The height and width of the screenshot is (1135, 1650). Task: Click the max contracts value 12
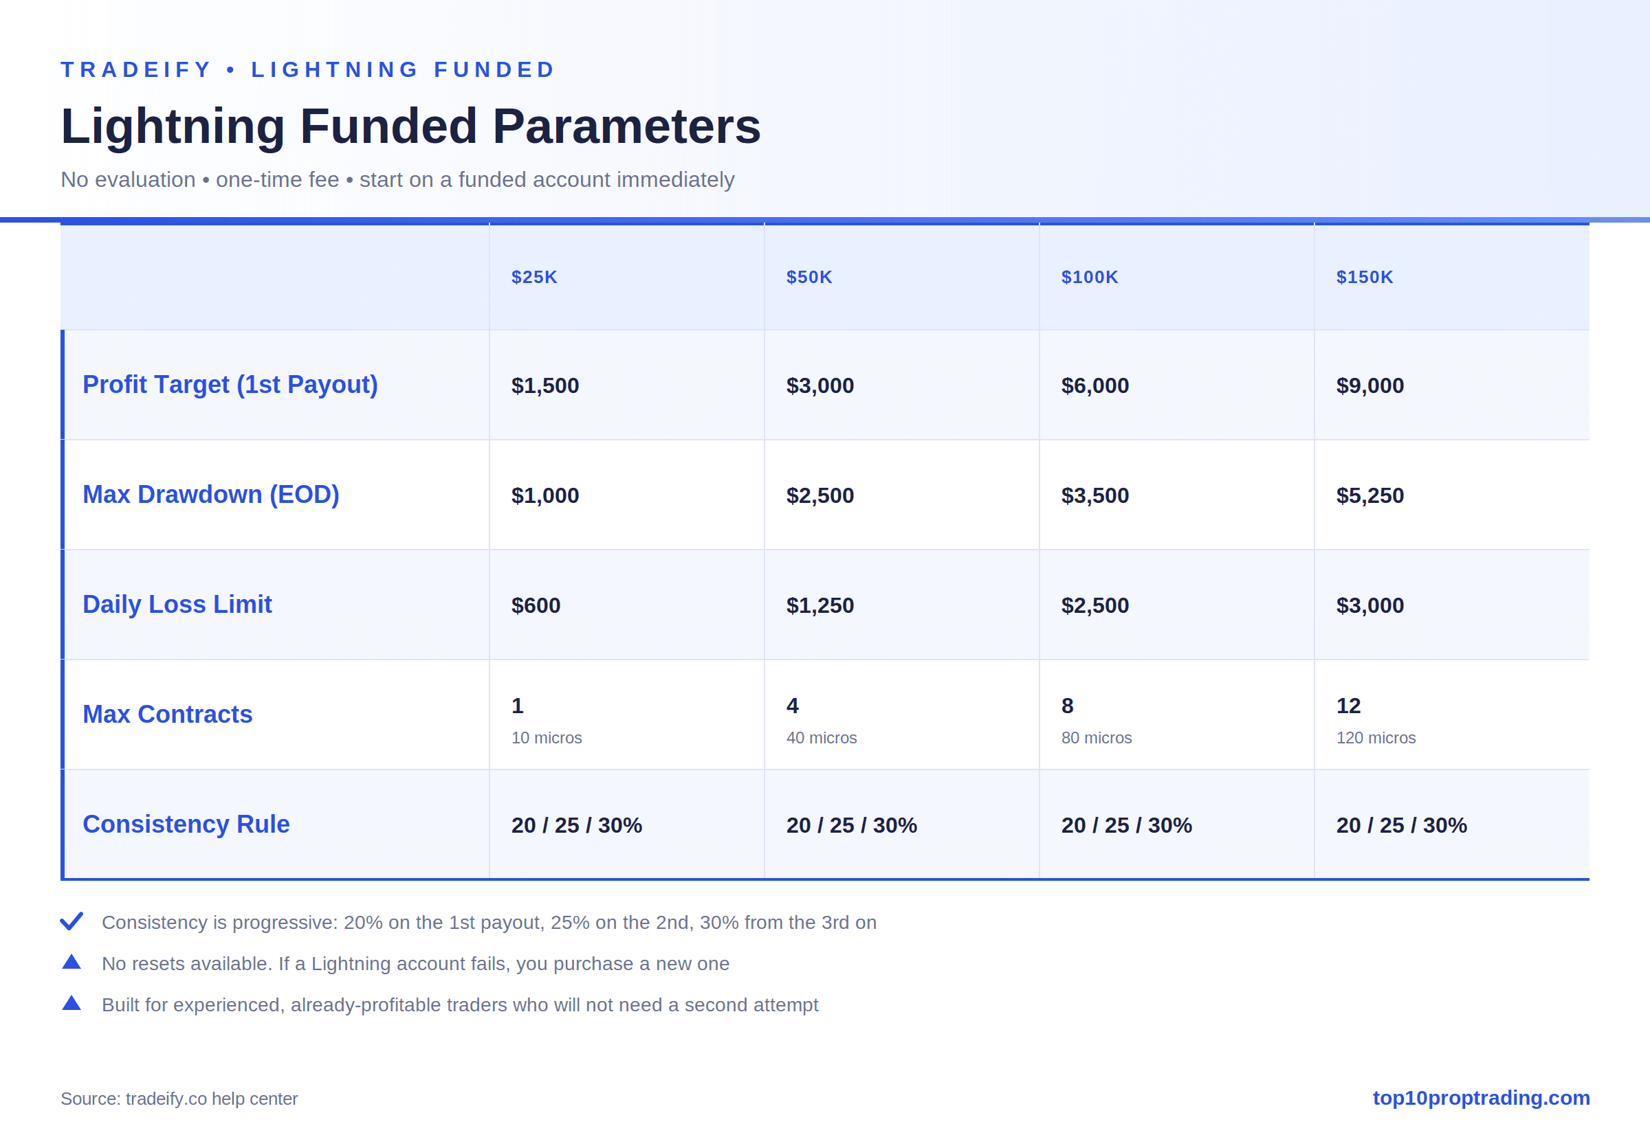1348,706
